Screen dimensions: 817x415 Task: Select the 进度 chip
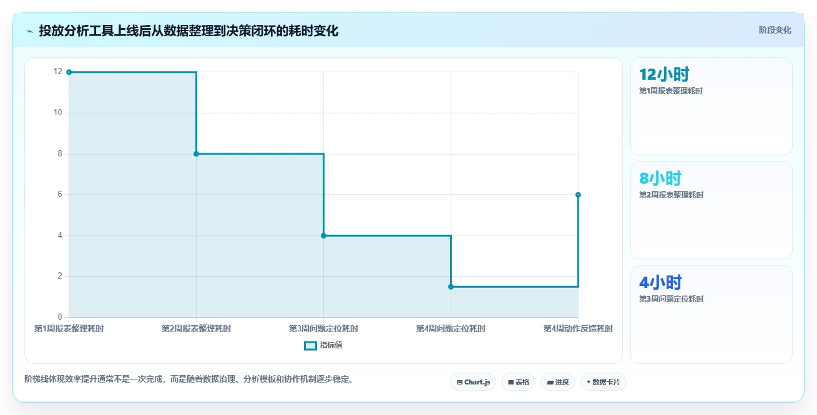point(557,382)
